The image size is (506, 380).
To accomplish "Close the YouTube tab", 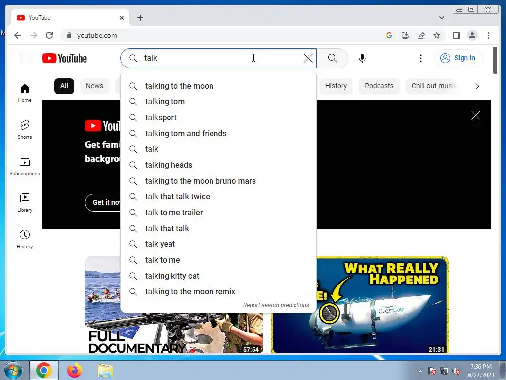I will [x=122, y=18].
